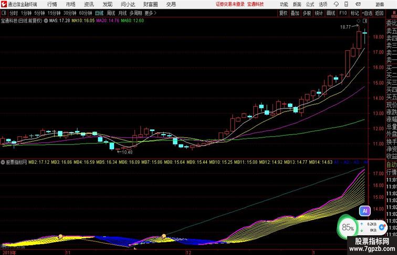397x255 pixels.
Task: Switch to 5分钟 period
Action: 39,13
